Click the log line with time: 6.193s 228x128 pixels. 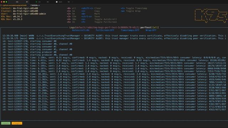click(x=114, y=63)
